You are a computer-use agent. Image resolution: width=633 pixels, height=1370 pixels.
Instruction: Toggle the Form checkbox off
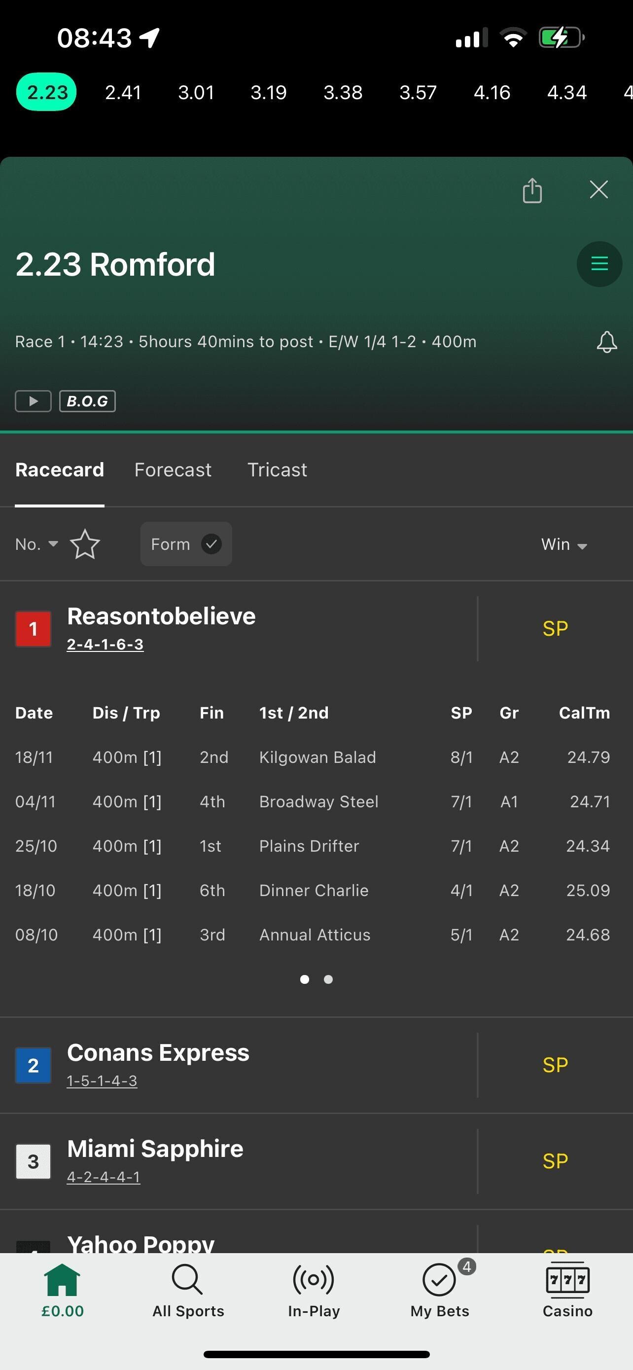(211, 544)
